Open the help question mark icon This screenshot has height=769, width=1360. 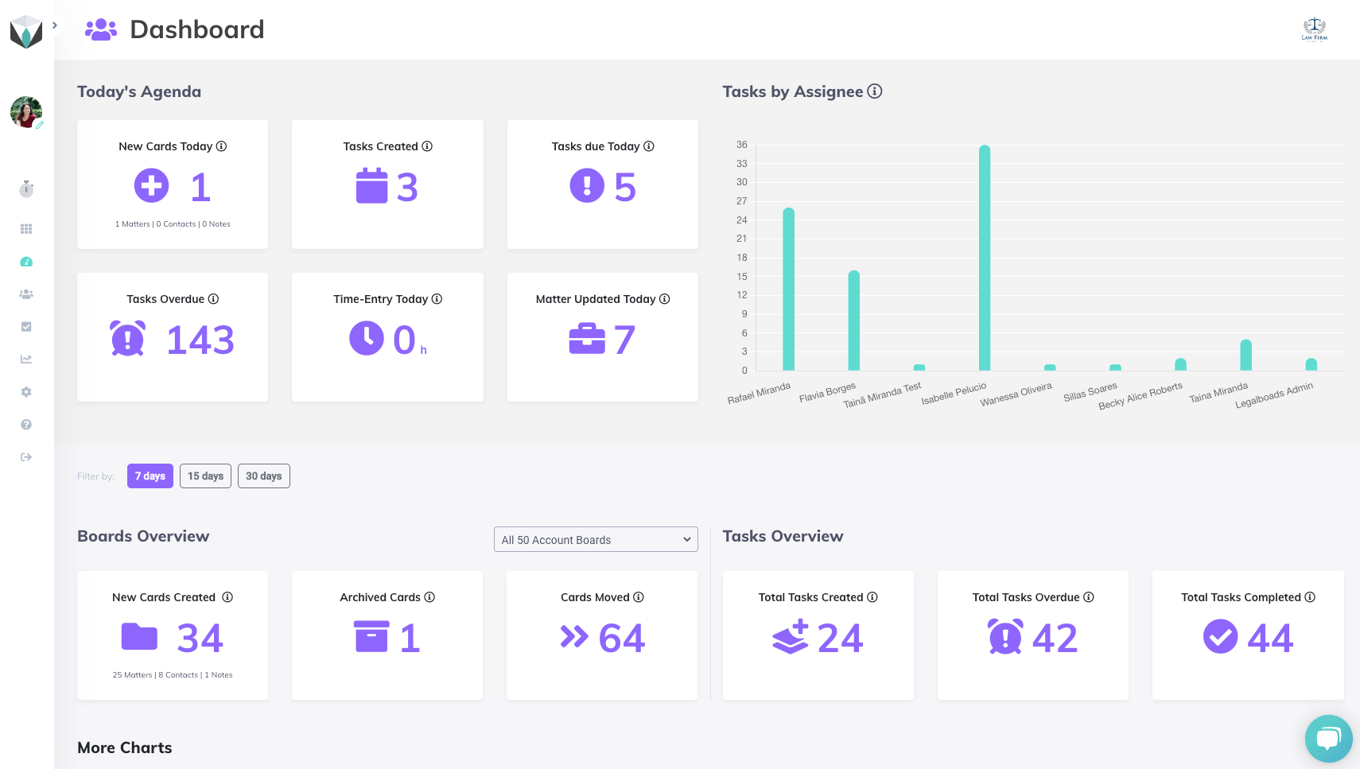(x=26, y=425)
